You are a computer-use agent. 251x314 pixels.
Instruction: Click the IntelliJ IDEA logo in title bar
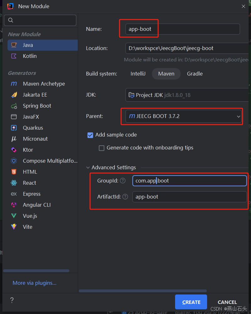tap(10, 6)
